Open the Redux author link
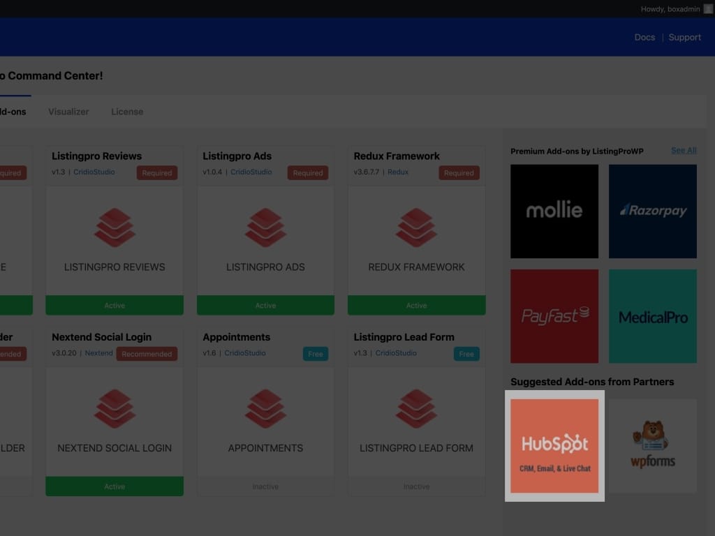 point(397,172)
